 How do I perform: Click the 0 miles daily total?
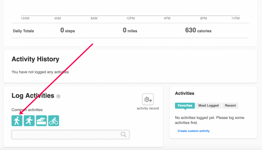[x=130, y=31]
